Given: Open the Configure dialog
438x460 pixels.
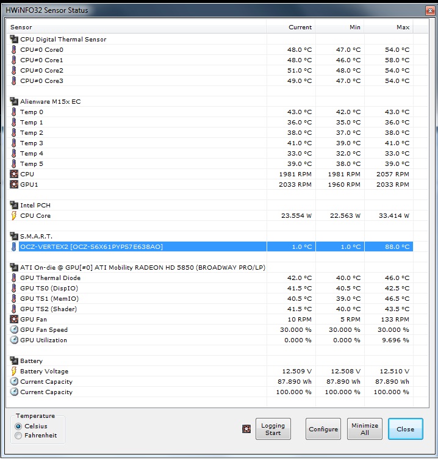Looking at the screenshot, I should tap(323, 429).
